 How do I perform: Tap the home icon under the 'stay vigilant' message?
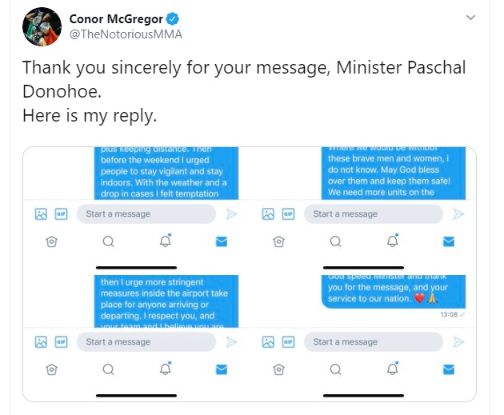point(52,241)
